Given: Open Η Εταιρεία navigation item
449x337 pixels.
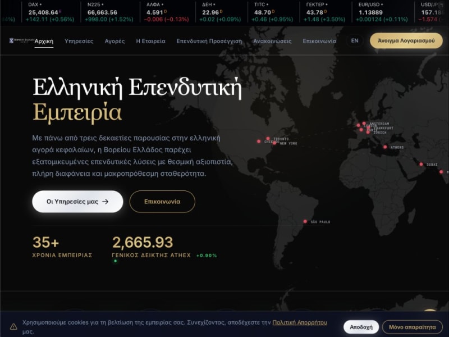Looking at the screenshot, I should (x=150, y=41).
